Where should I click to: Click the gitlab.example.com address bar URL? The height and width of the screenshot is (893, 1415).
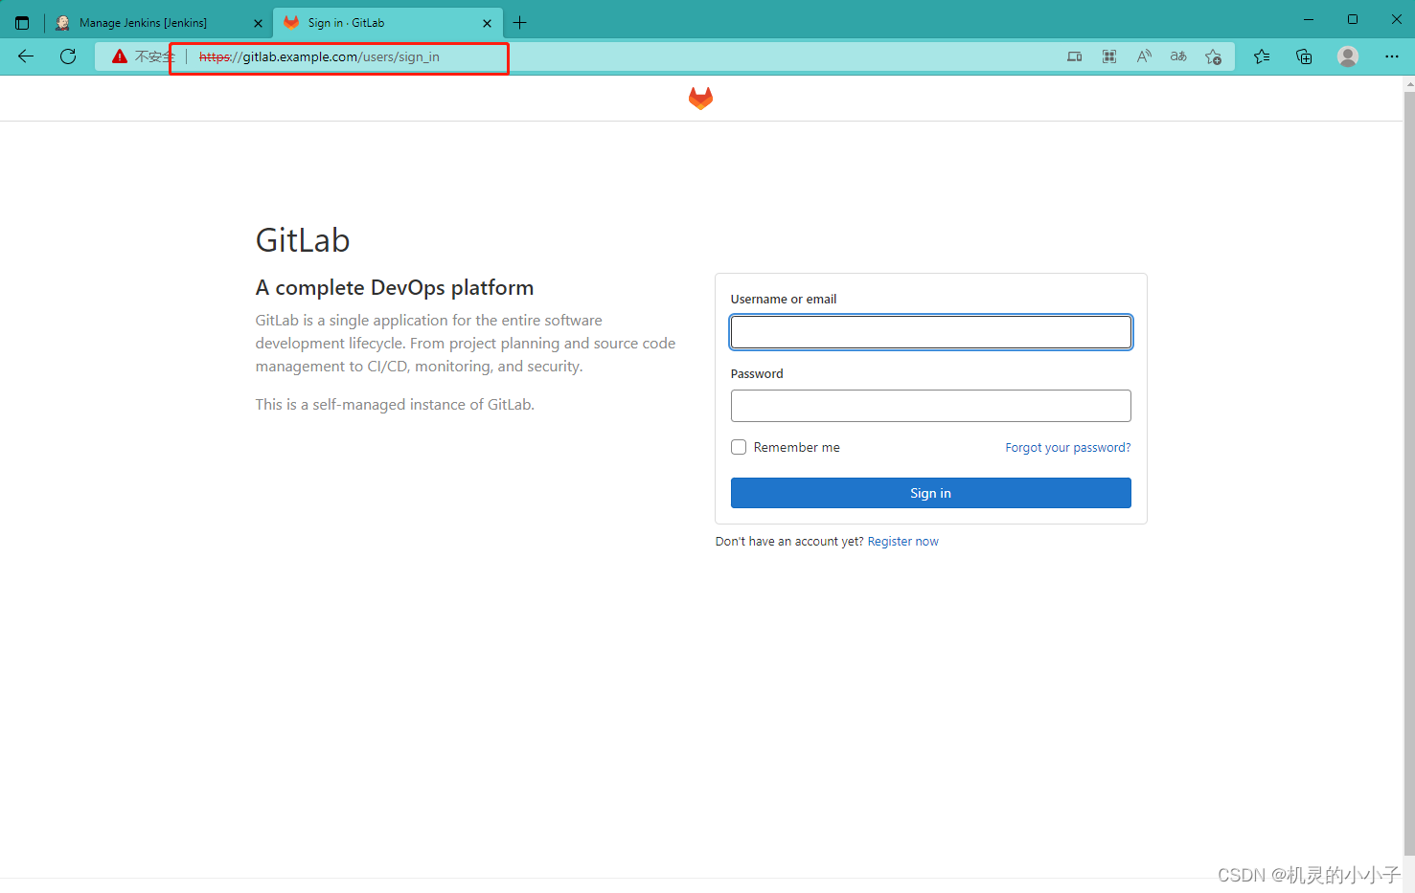click(319, 56)
